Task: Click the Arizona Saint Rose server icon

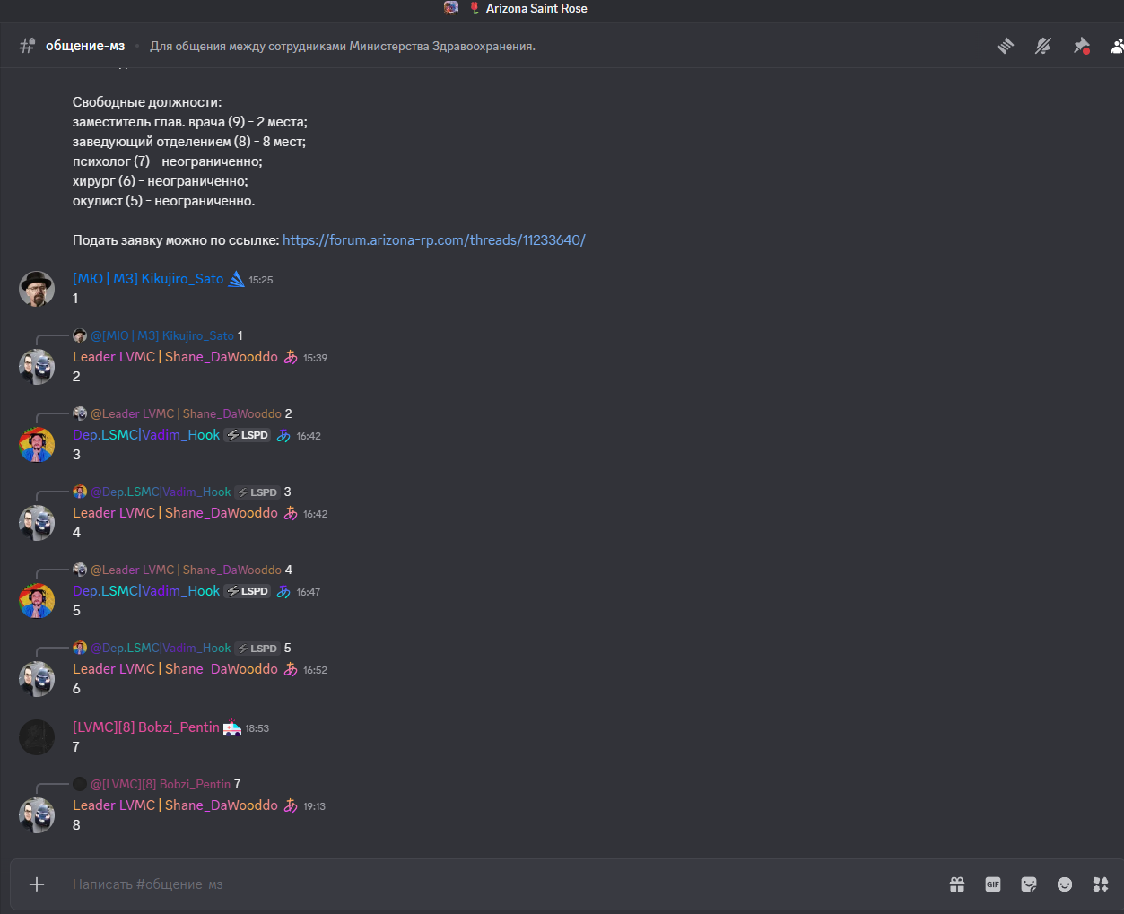Action: [451, 8]
